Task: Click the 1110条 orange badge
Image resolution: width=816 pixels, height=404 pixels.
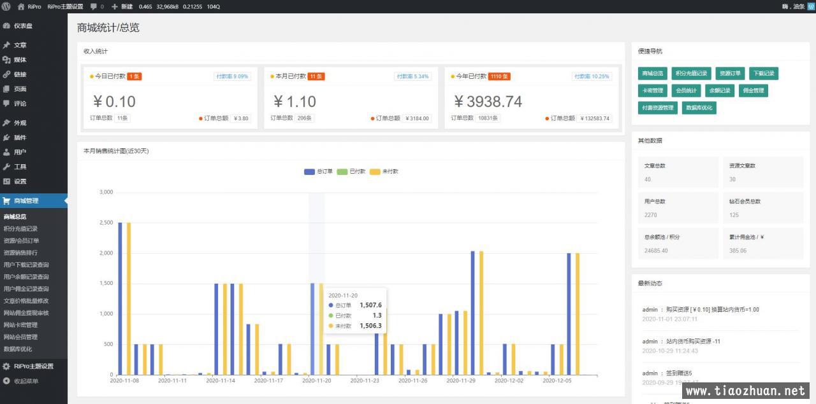Action: click(499, 76)
